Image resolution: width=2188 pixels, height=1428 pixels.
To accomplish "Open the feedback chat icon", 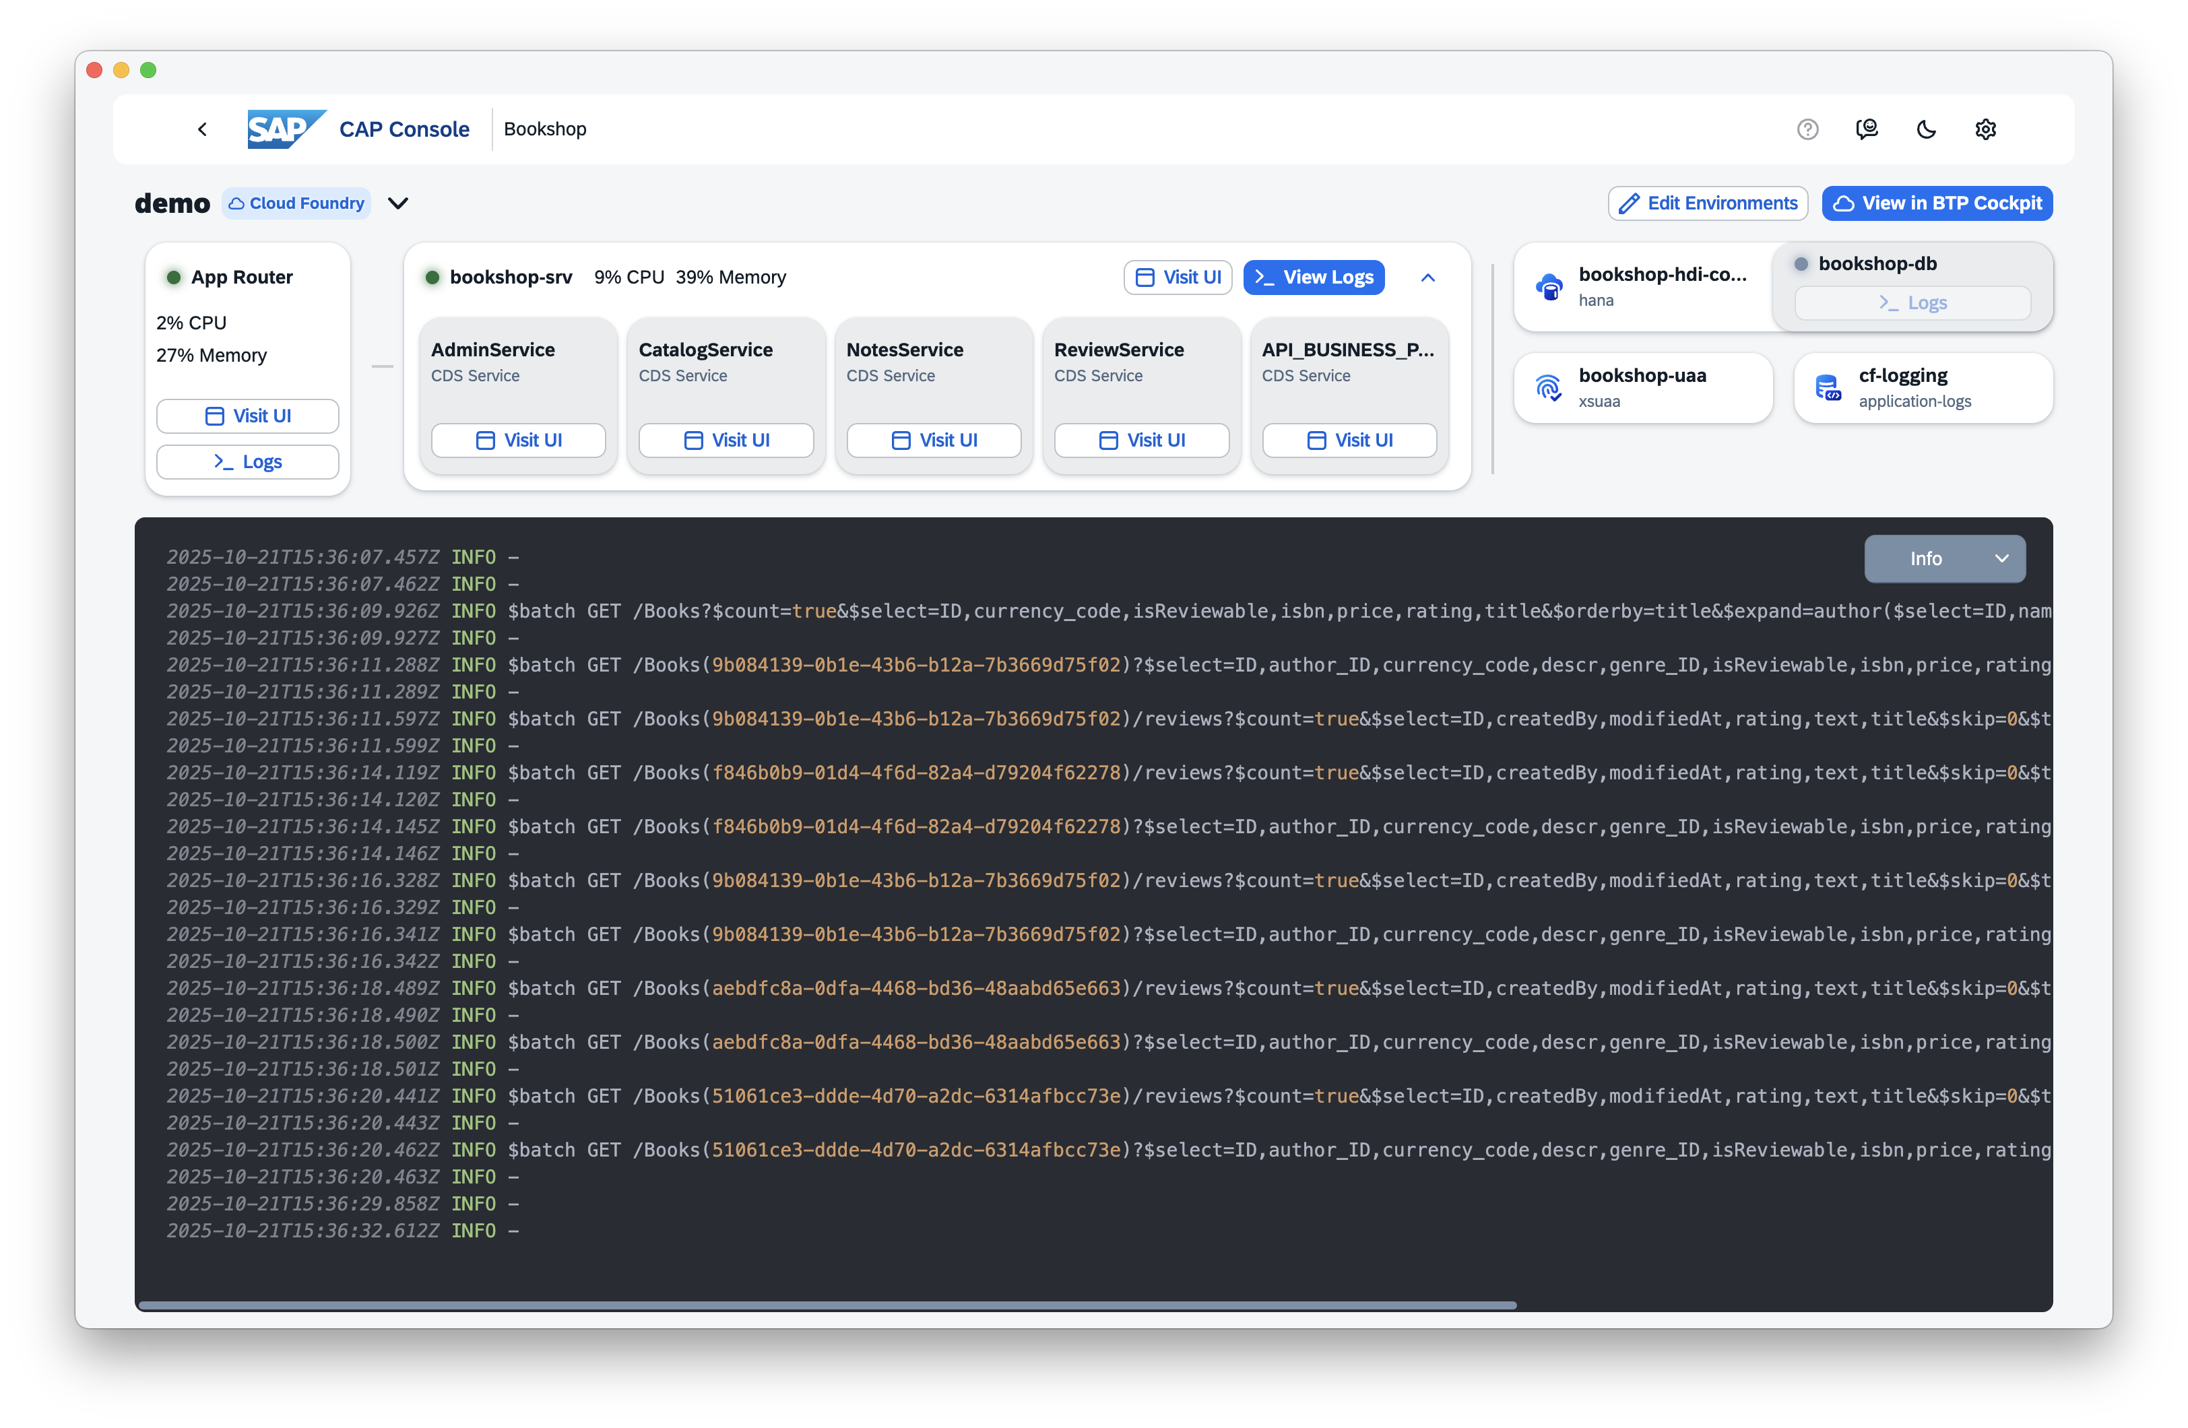I will tap(1867, 129).
